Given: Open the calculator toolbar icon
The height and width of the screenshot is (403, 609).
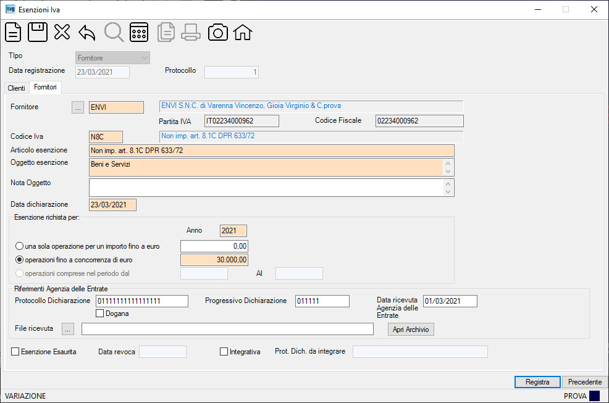Looking at the screenshot, I should 139,32.
